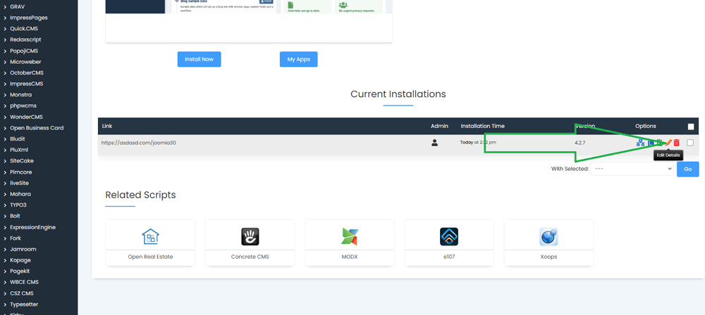Clone the joomla30 installation via copy icon
Image resolution: width=705 pixels, height=315 pixels.
(651, 143)
